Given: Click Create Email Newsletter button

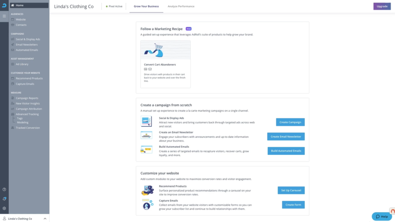Looking at the screenshot, I should [286, 137].
